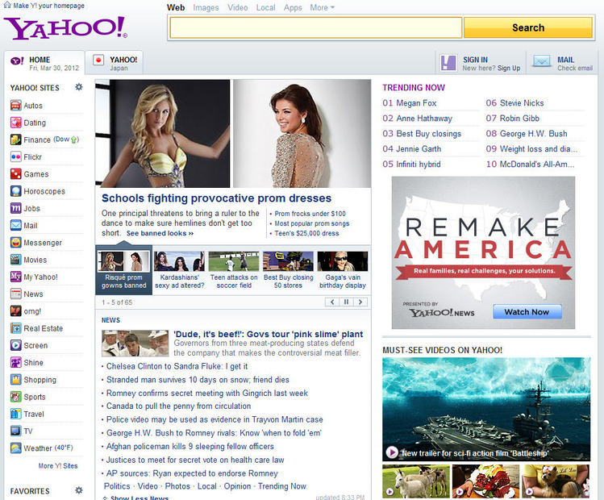
Task: Open the Finance chart icon
Action: [x=16, y=140]
